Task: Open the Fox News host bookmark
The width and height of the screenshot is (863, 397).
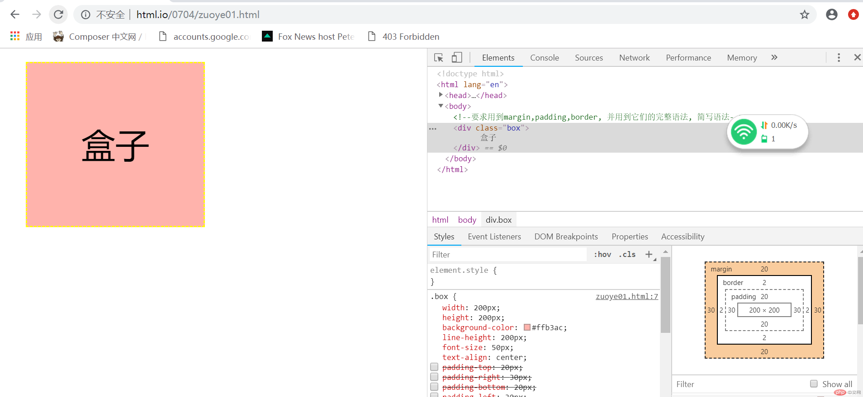Action: coord(308,37)
